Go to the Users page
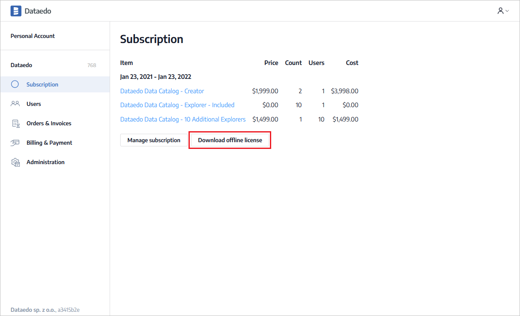 (34, 104)
